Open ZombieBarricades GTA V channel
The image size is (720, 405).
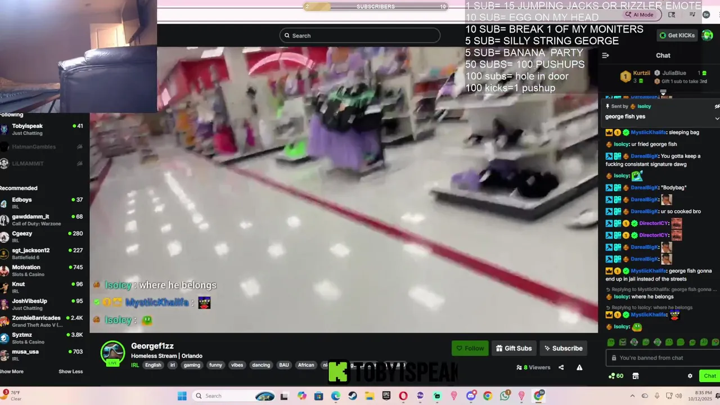point(42,321)
